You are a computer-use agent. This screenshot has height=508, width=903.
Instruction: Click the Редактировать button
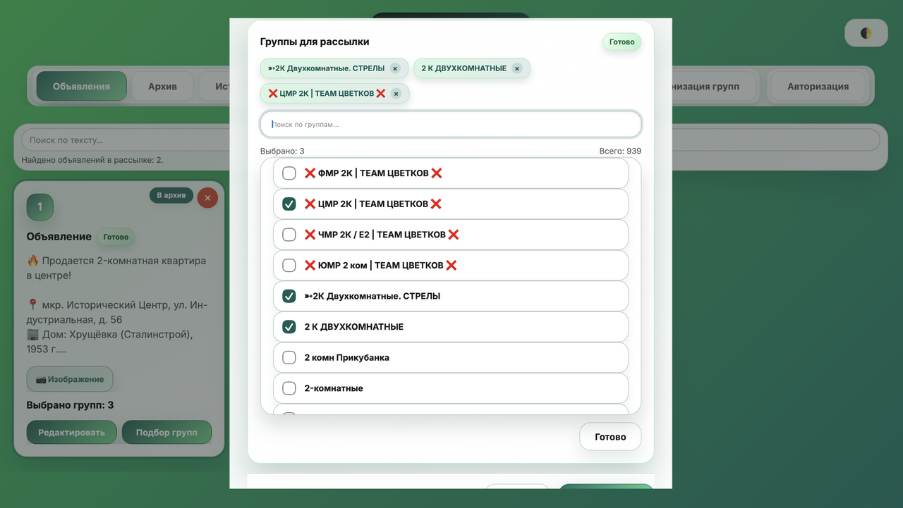71,433
